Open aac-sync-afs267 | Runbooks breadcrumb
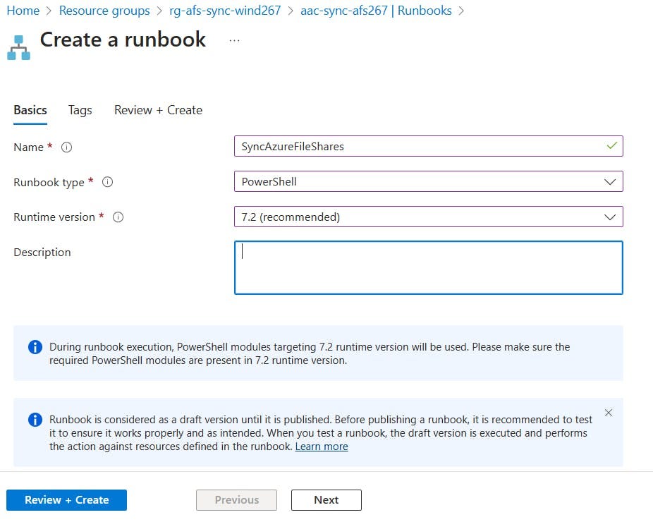Viewport: 653px width, 522px height. pyautogui.click(x=376, y=11)
